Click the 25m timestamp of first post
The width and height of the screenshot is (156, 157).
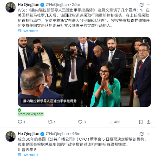76,5
